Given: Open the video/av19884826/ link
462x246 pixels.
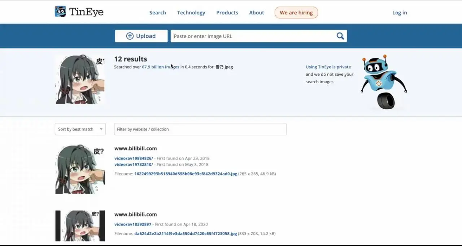Looking at the screenshot, I should click(x=134, y=158).
